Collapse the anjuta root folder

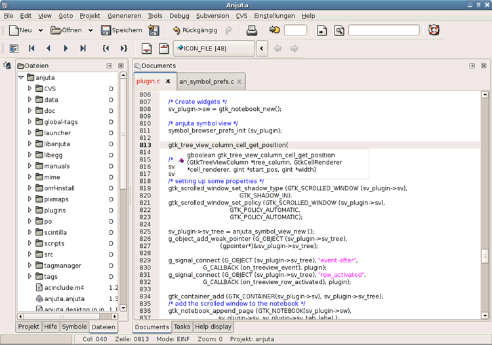click(x=21, y=77)
